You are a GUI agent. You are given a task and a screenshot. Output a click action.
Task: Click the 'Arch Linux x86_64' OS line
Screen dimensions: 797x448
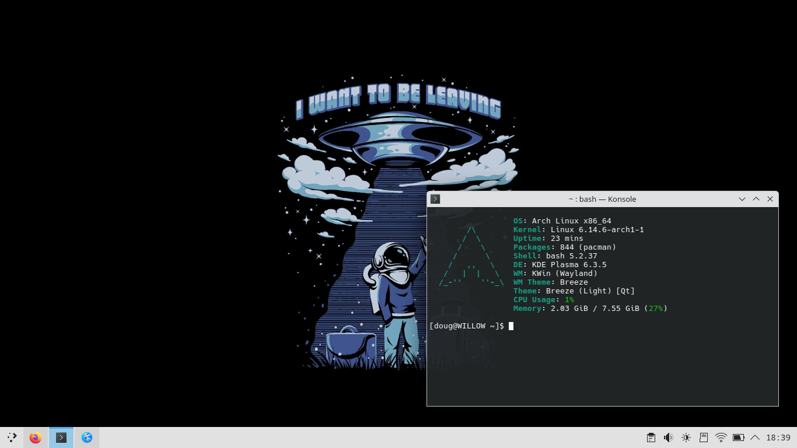coord(562,221)
